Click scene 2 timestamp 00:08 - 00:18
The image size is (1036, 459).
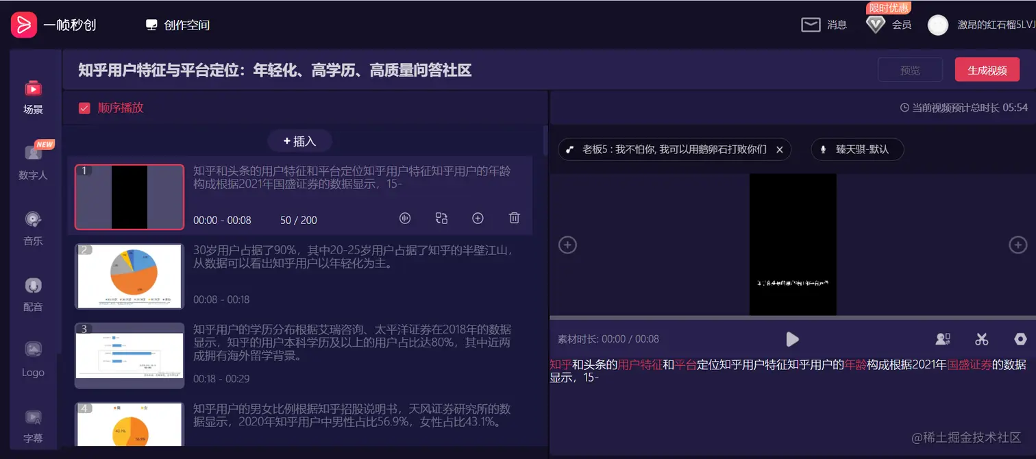point(222,299)
